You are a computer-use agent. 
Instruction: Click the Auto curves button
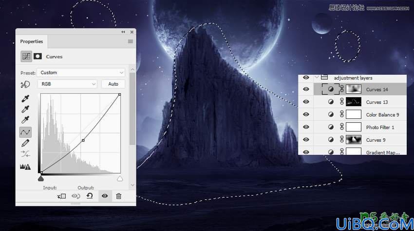tap(113, 84)
